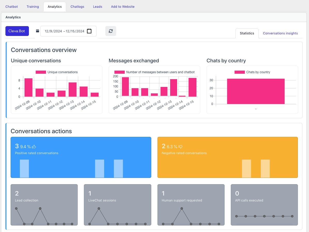The image size is (309, 232).
Task: Click the Lead collection card
Action: click(44, 205)
